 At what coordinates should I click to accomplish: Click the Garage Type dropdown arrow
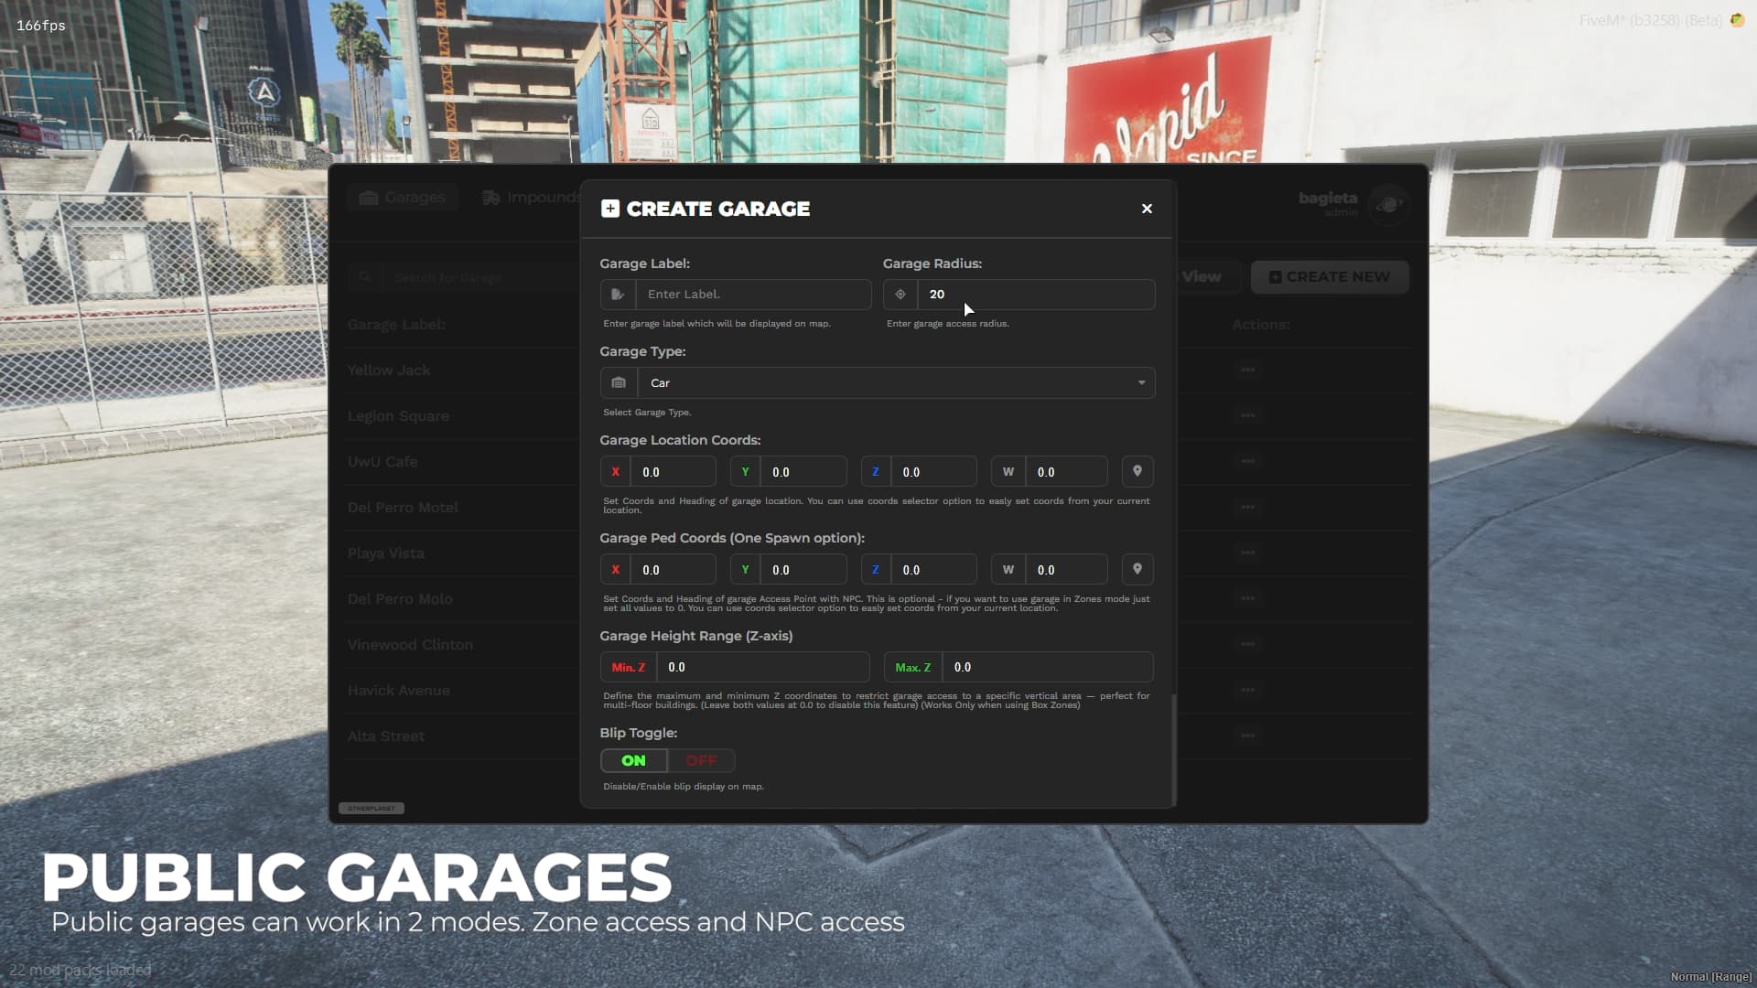1141,383
